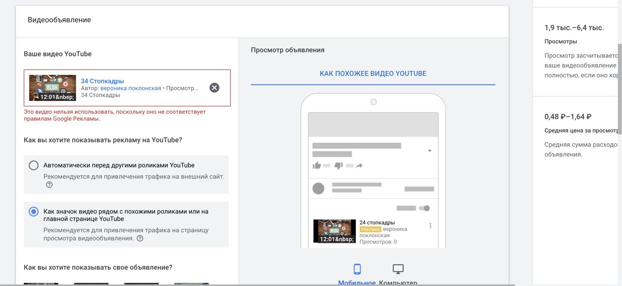622x286 pixels.
Task: Click ad thumbnail in phone preview
Action: (335, 231)
